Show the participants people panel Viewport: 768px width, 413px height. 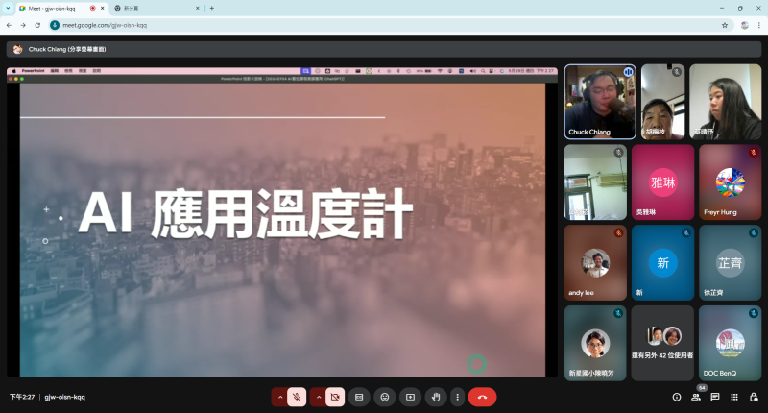[695, 397]
